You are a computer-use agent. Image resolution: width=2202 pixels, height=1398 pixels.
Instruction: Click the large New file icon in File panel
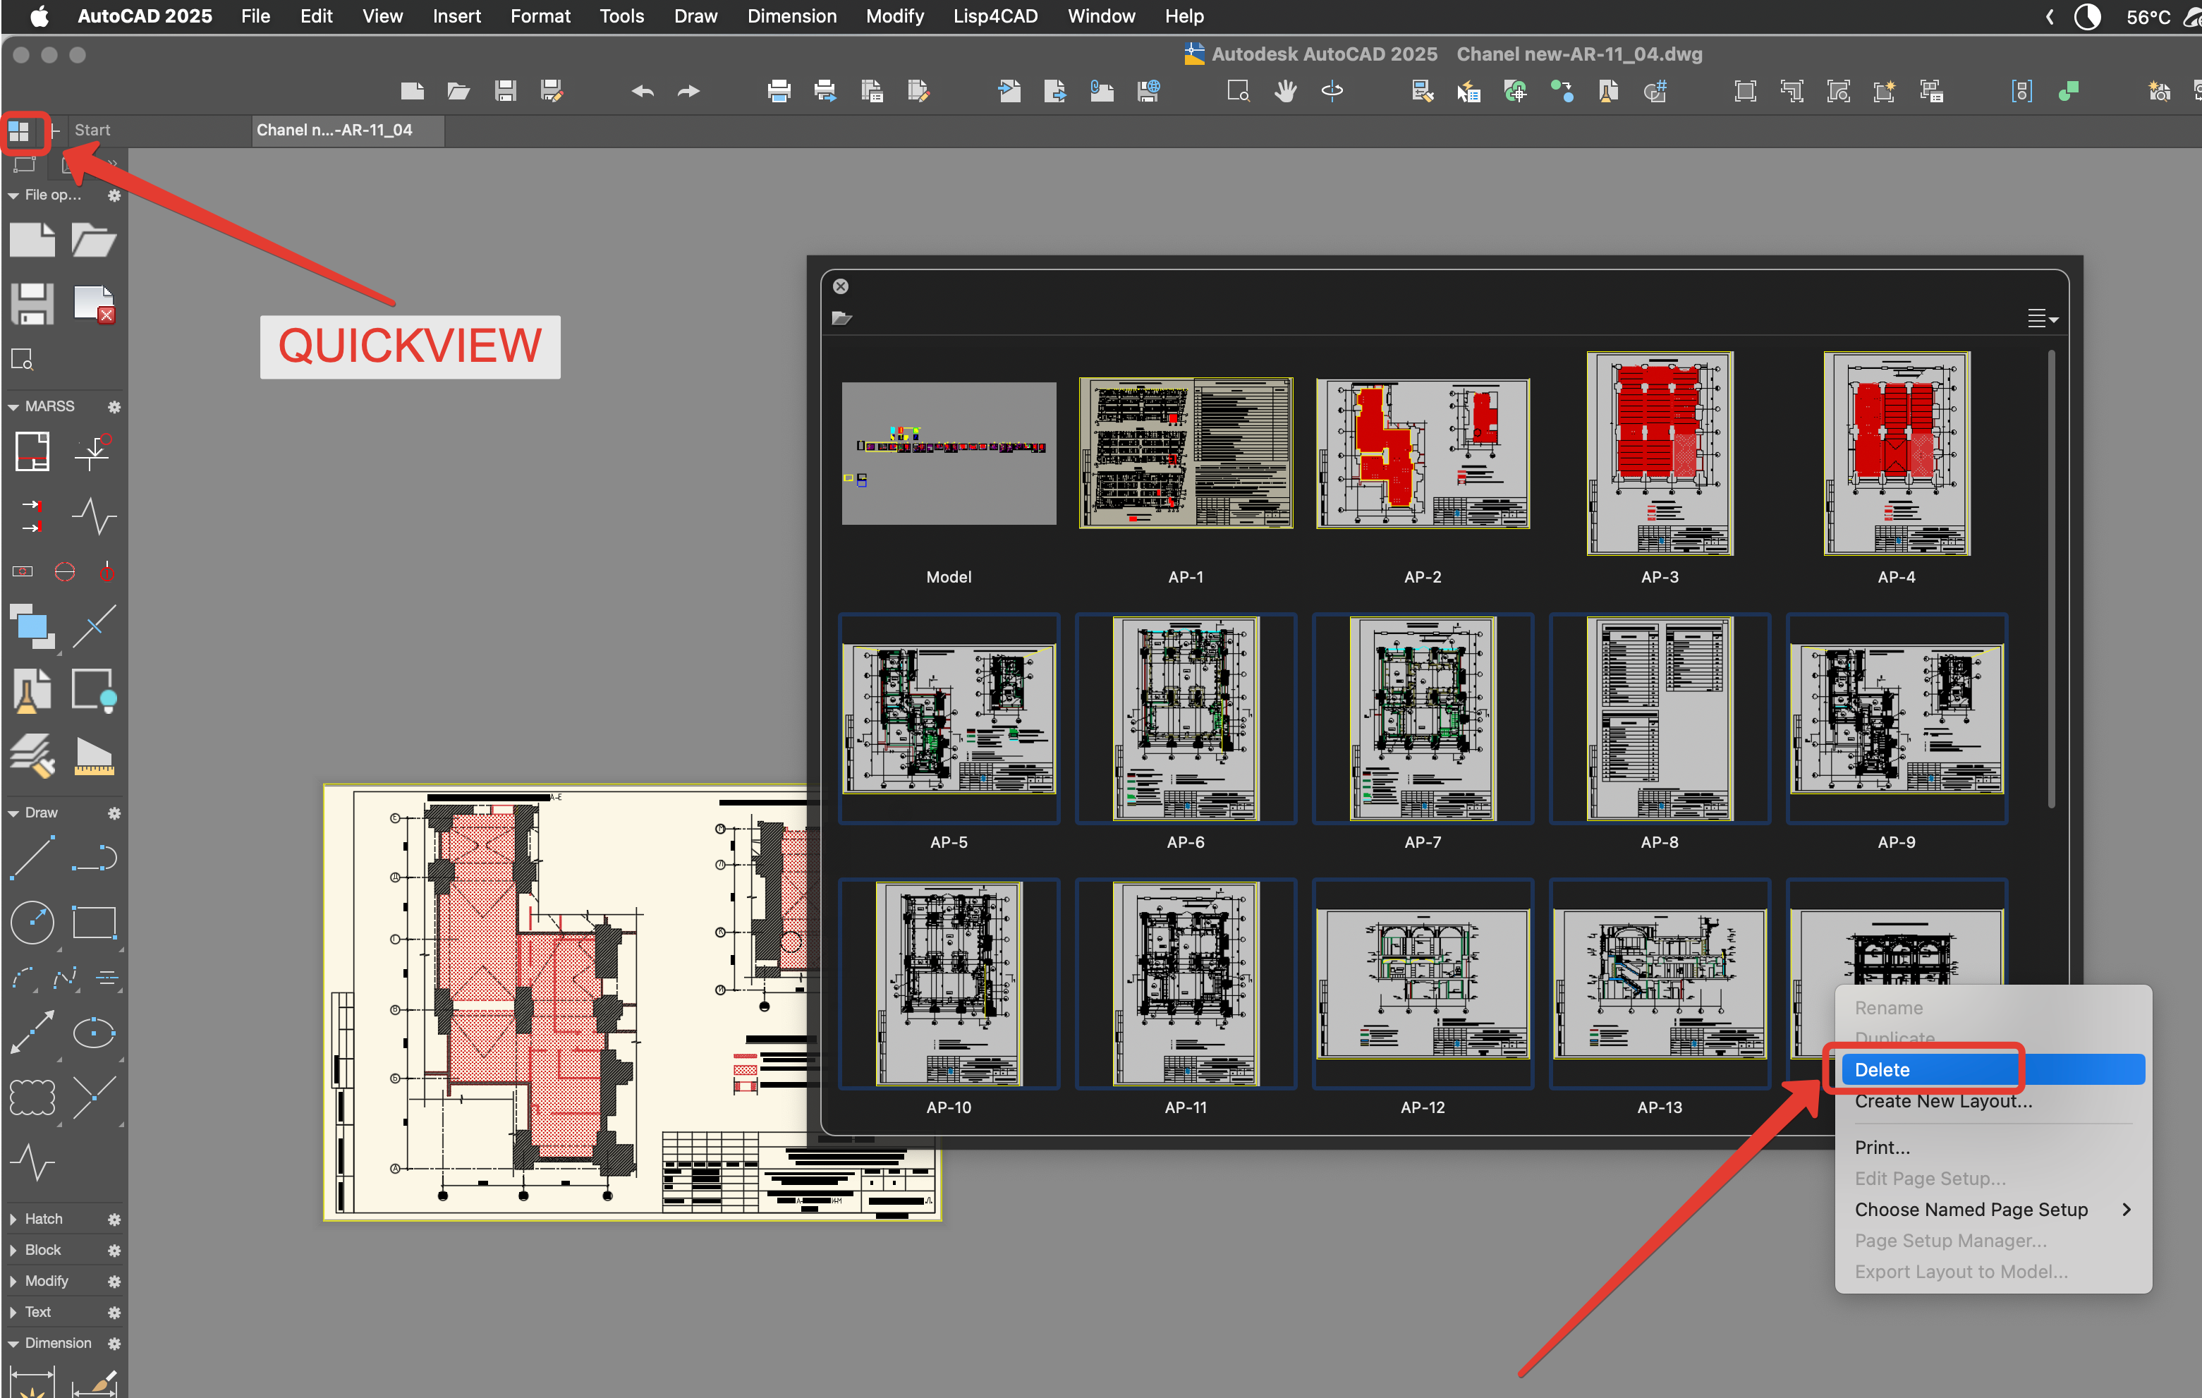coord(32,241)
